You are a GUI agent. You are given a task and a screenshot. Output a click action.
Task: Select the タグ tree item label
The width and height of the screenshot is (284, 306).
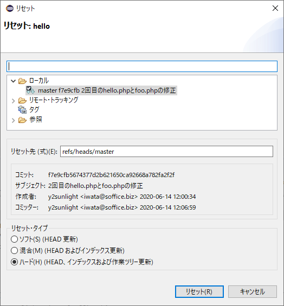(34, 110)
